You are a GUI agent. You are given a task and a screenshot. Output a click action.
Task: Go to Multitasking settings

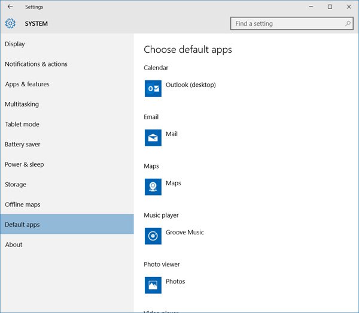[22, 104]
